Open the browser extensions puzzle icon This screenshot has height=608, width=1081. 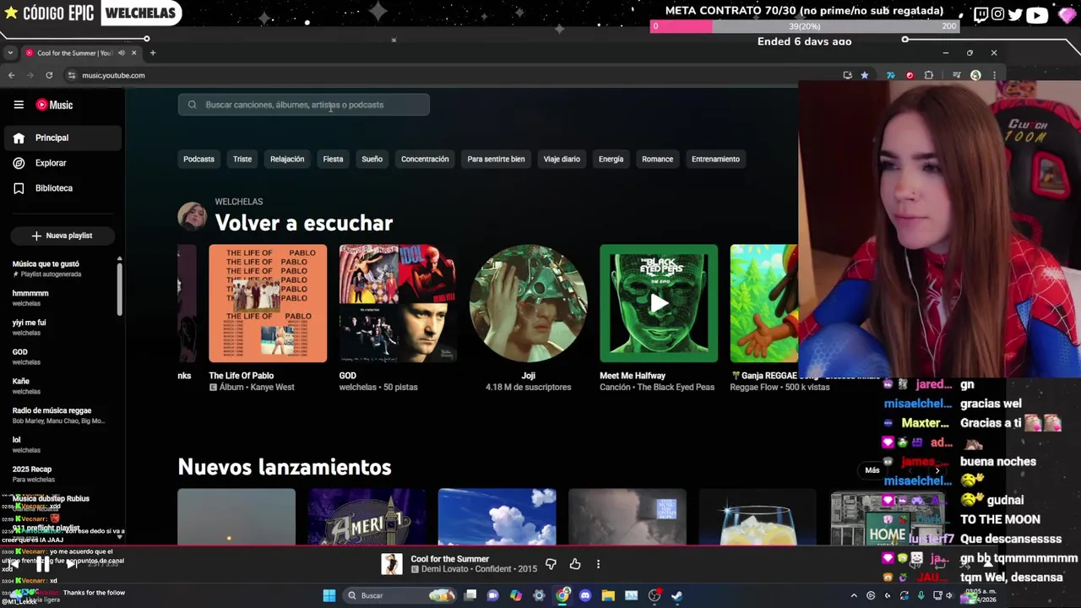(x=929, y=75)
